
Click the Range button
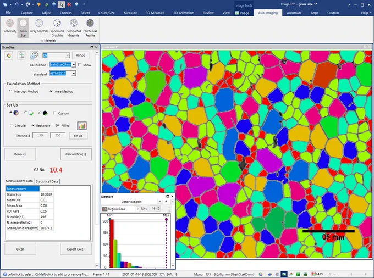coord(80,55)
